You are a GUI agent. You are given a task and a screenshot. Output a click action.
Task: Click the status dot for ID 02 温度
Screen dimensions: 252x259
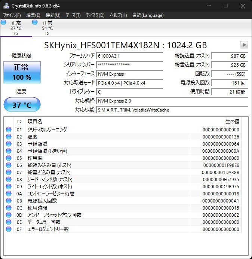coord(9,137)
